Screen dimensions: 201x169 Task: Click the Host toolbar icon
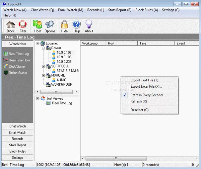38,26
